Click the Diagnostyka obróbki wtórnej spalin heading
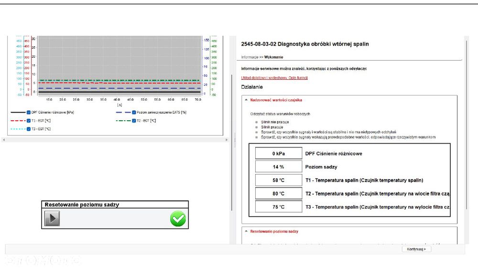Viewport: 478px width, 270px height. point(305,44)
